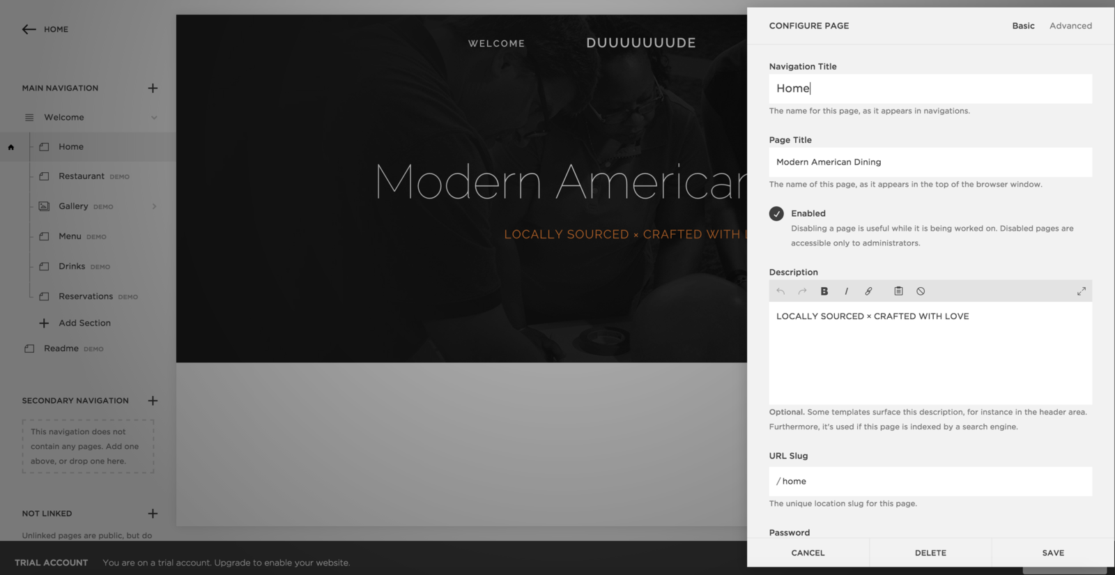Click the Modern American headline in preview
The width and height of the screenshot is (1115, 575).
pos(561,181)
